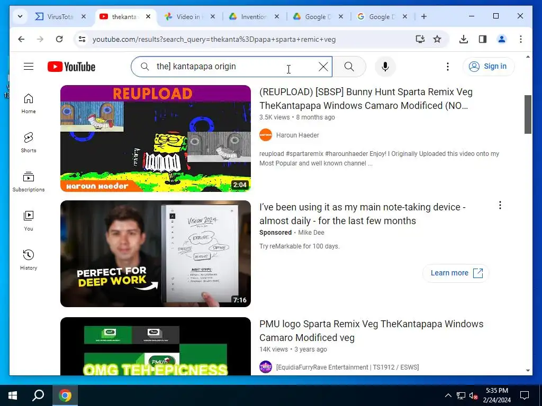This screenshot has height=406, width=542.
Task: Click the YouTube search box
Action: coord(232,67)
